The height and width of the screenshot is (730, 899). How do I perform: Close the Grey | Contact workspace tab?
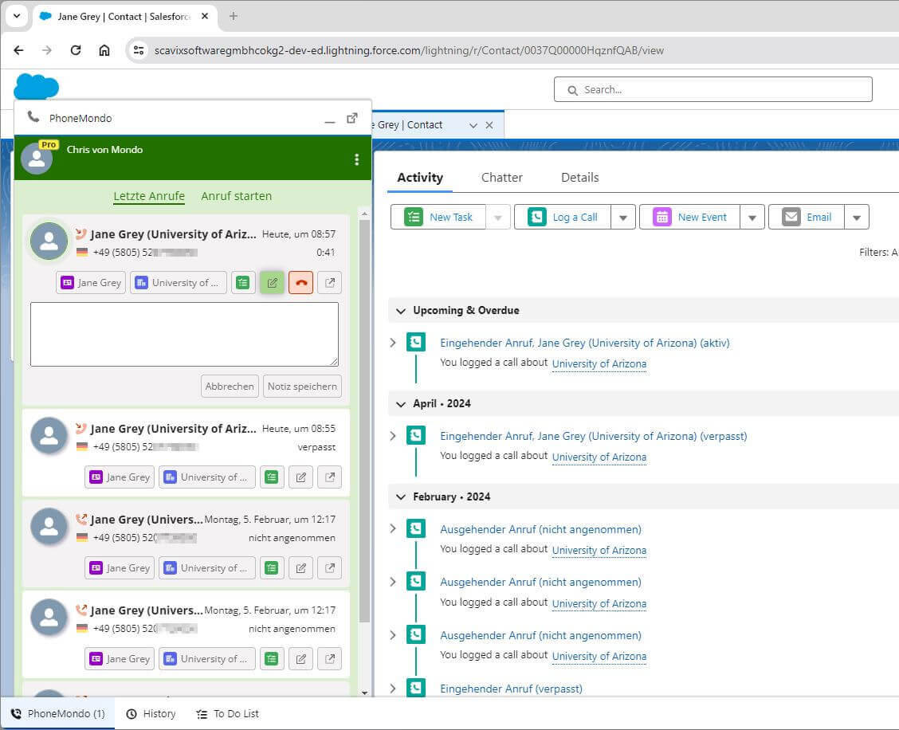(489, 125)
